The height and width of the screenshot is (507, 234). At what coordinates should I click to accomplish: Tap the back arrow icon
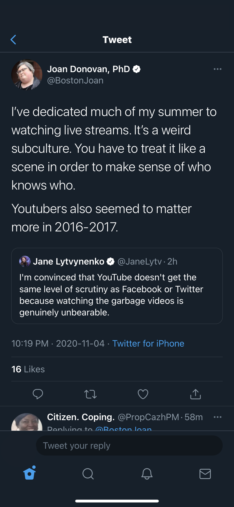coord(13,40)
